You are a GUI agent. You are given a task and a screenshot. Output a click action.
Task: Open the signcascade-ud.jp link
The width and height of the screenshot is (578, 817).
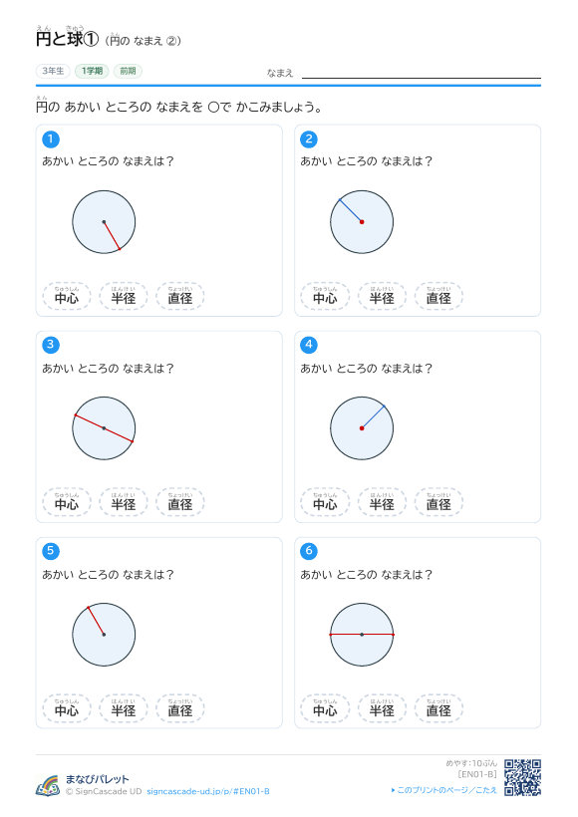pos(208,791)
